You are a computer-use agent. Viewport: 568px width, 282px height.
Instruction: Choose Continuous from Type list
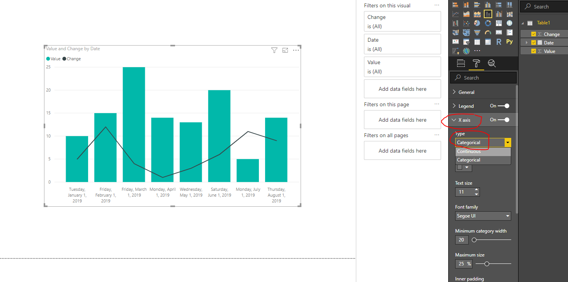pos(483,151)
